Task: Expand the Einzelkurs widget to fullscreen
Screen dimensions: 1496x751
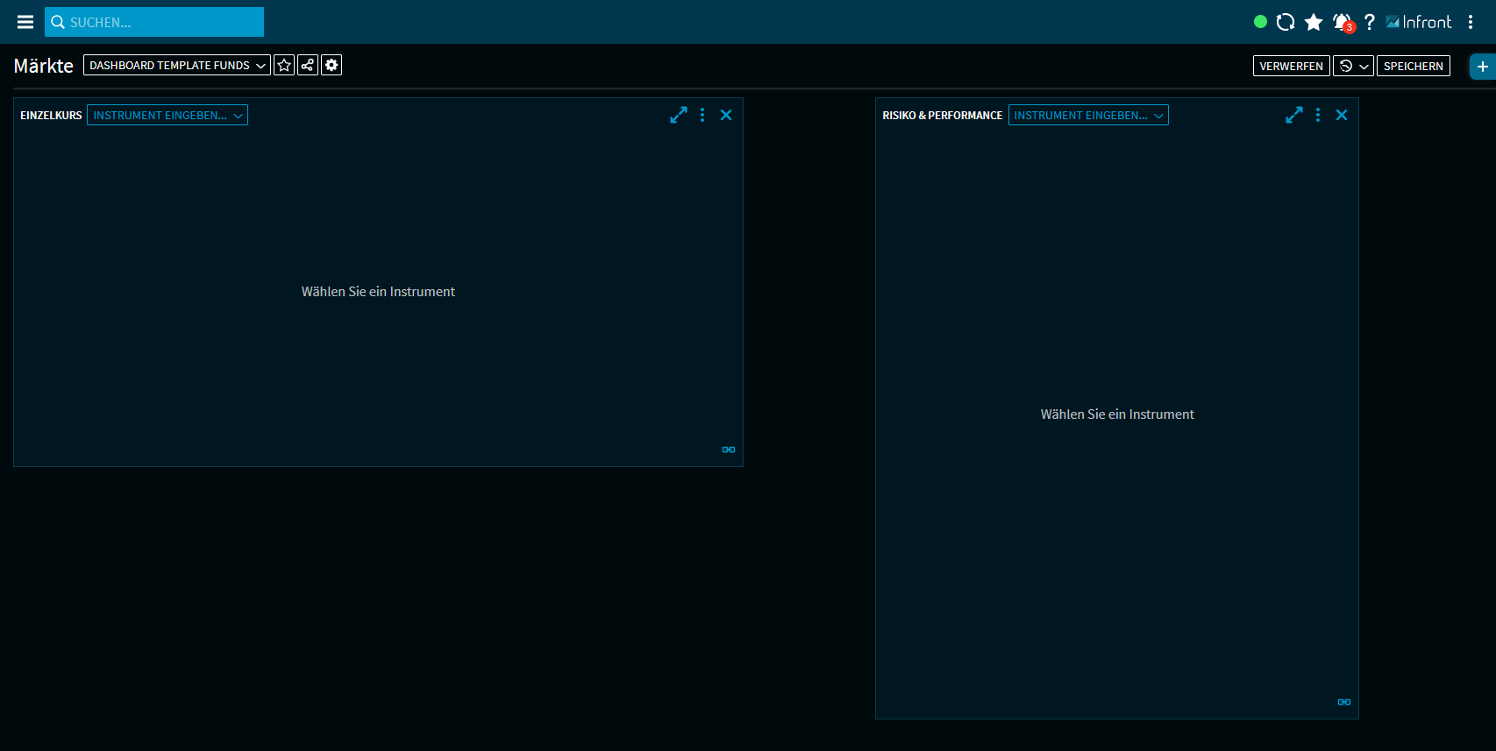Action: pyautogui.click(x=679, y=115)
